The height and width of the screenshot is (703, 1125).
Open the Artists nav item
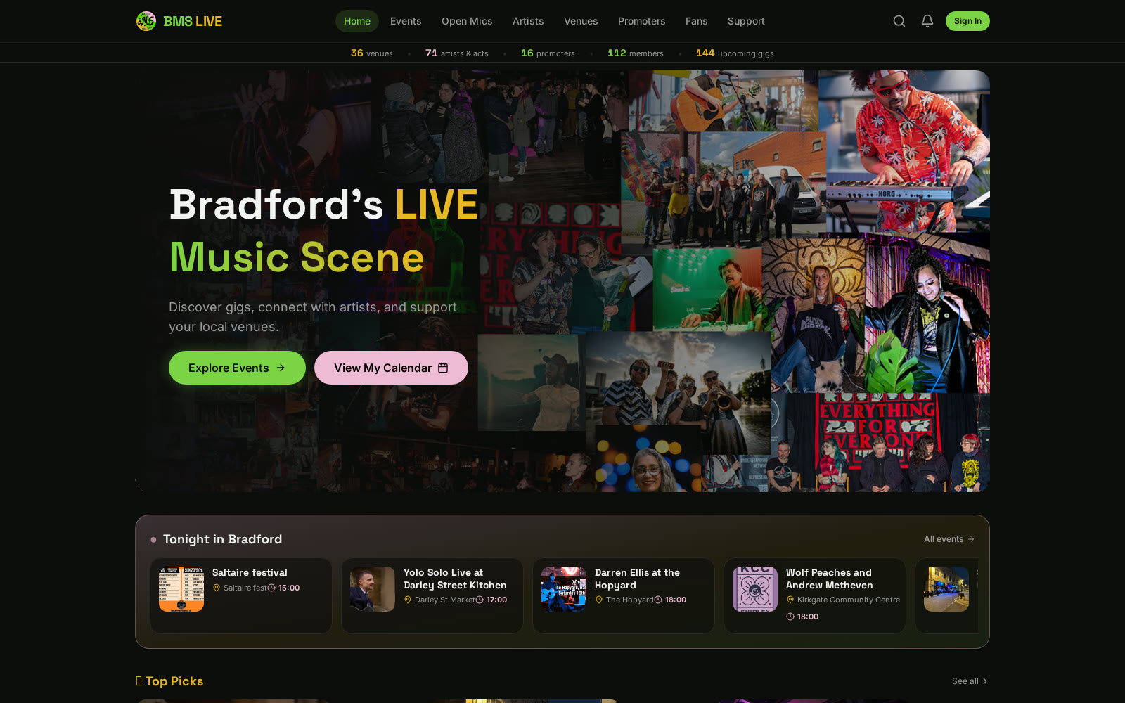[x=528, y=21]
